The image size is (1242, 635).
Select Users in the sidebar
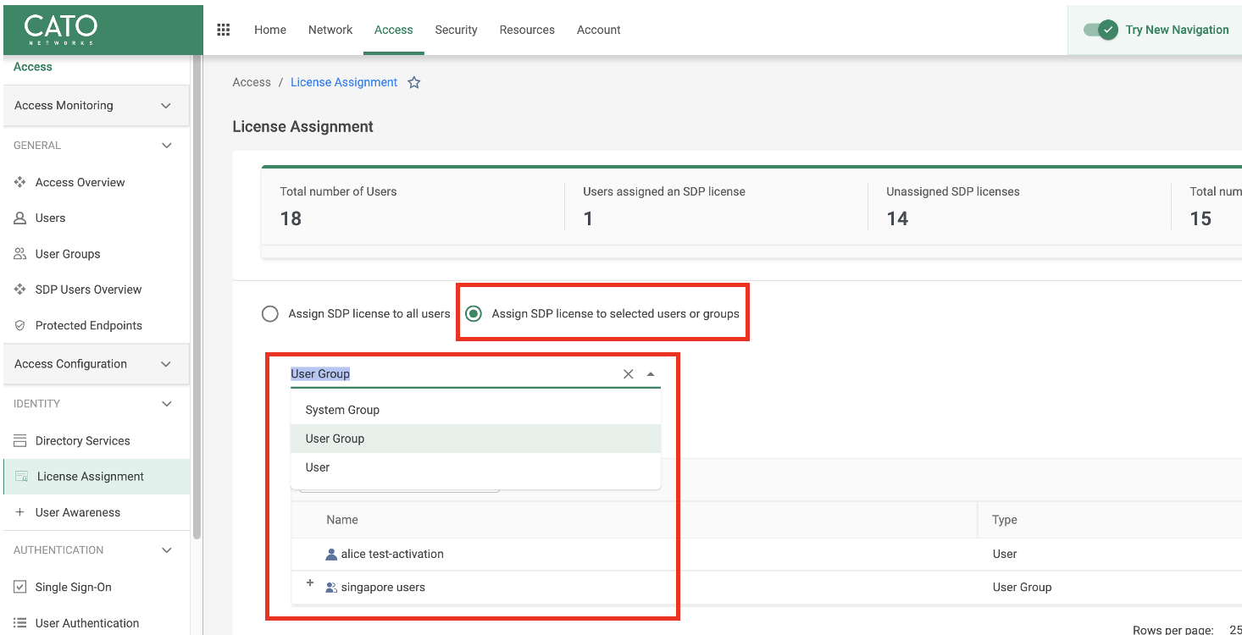click(49, 218)
